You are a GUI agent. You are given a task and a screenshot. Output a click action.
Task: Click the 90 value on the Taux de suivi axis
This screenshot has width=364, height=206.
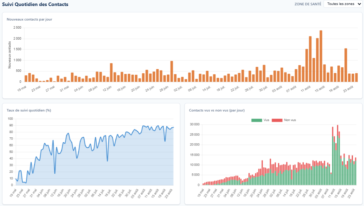11,125
